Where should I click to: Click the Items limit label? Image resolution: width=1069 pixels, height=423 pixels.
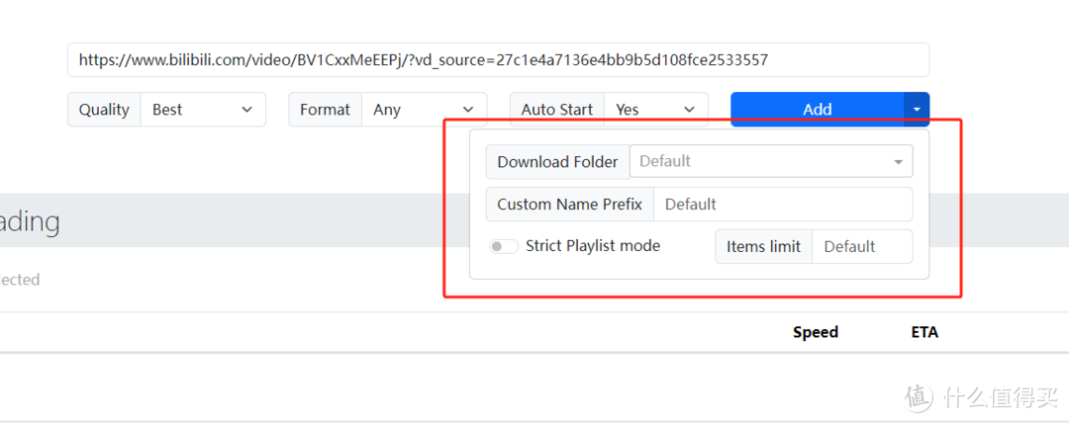coord(763,247)
